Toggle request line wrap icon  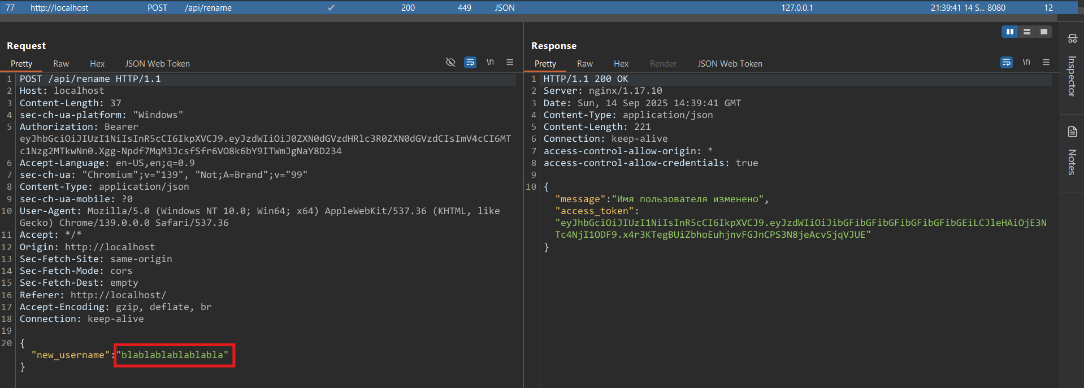pos(470,63)
